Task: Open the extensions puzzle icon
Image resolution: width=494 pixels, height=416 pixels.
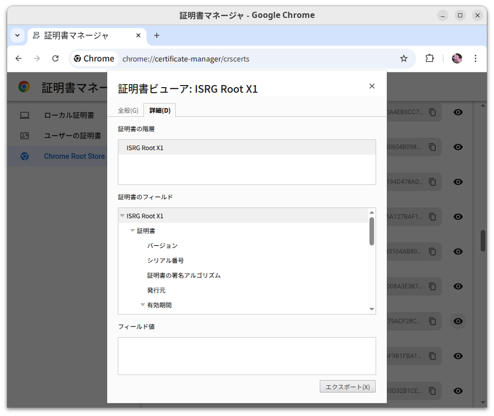Action: (430, 58)
